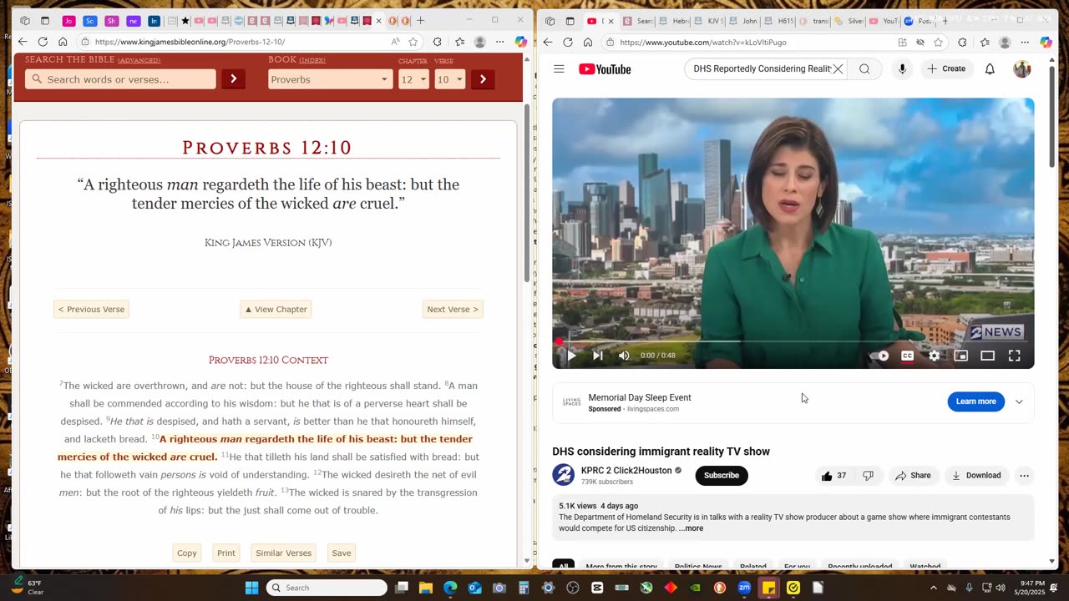Submit the Bible search arrow button
Screen dimensions: 1069x601
point(233,79)
